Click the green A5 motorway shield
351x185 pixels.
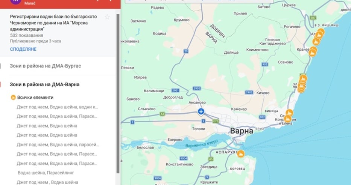point(211,159)
